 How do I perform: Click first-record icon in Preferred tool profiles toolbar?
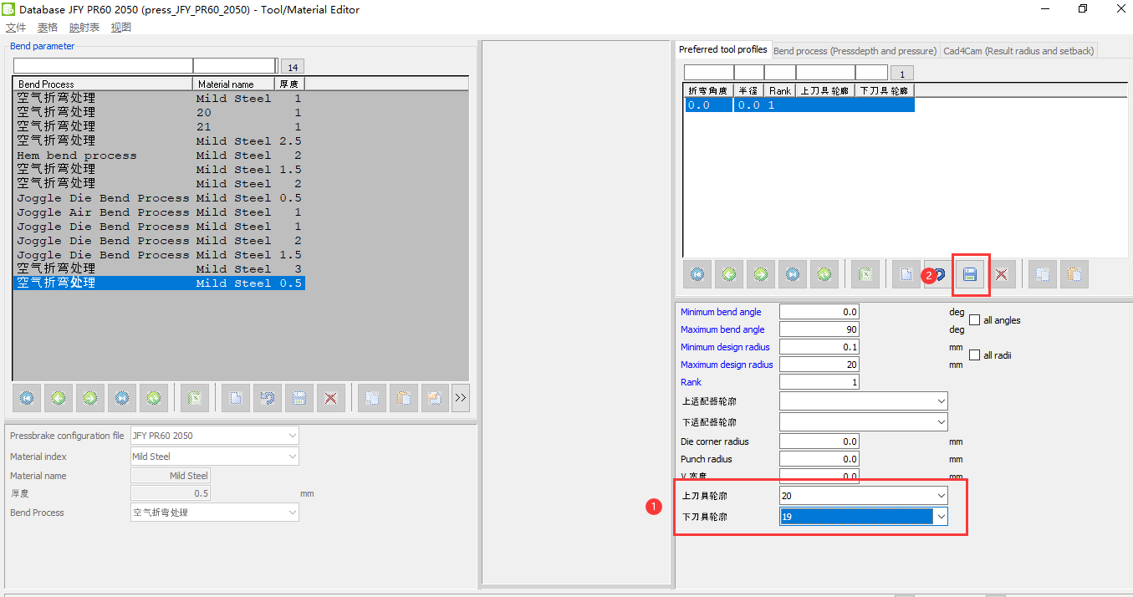[x=697, y=274]
